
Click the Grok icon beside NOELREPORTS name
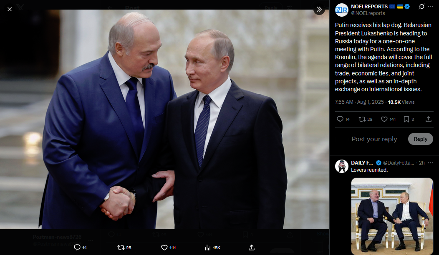[421, 6]
